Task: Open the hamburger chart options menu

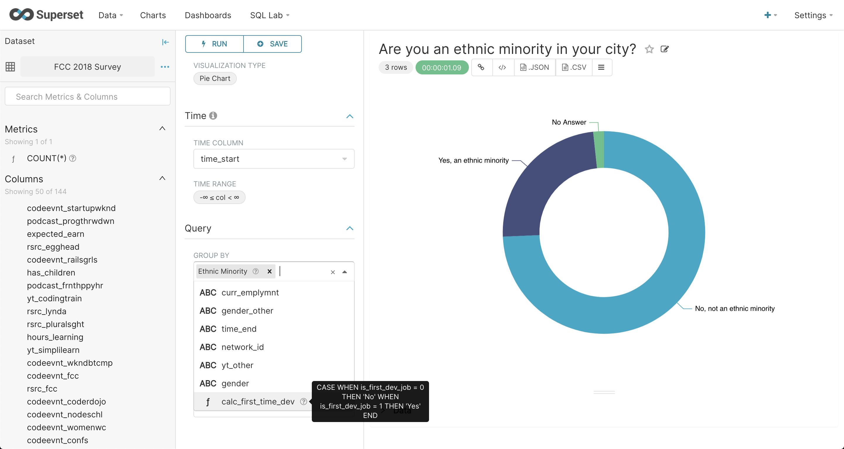Action: coord(601,67)
